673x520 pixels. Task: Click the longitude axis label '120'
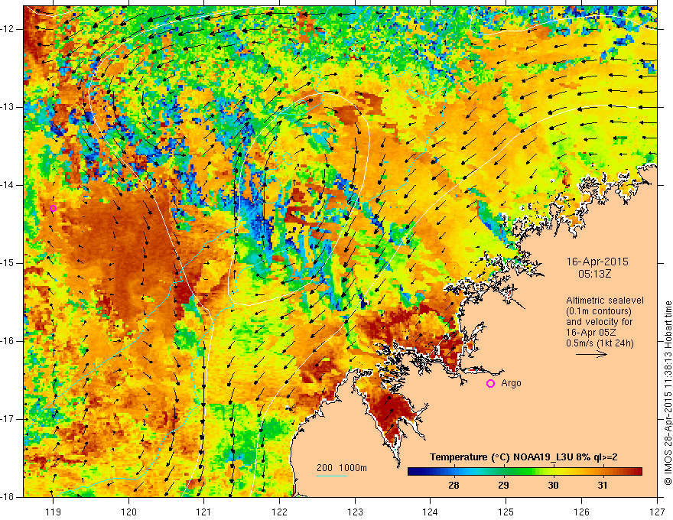pyautogui.click(x=128, y=512)
